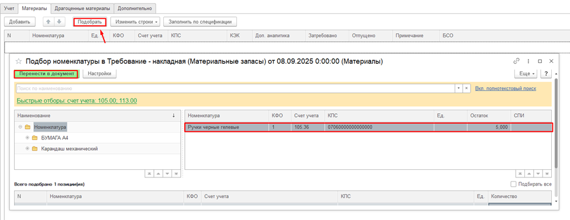Click the СПИ column header
The height and width of the screenshot is (220, 570).
(x=531, y=116)
